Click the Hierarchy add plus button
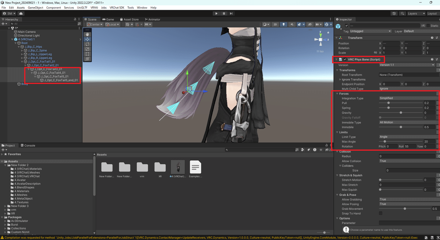The height and width of the screenshot is (240, 440). click(x=4, y=23)
